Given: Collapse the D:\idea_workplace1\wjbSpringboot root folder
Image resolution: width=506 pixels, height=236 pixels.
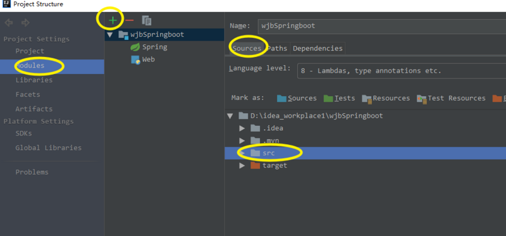Looking at the screenshot, I should (230, 116).
